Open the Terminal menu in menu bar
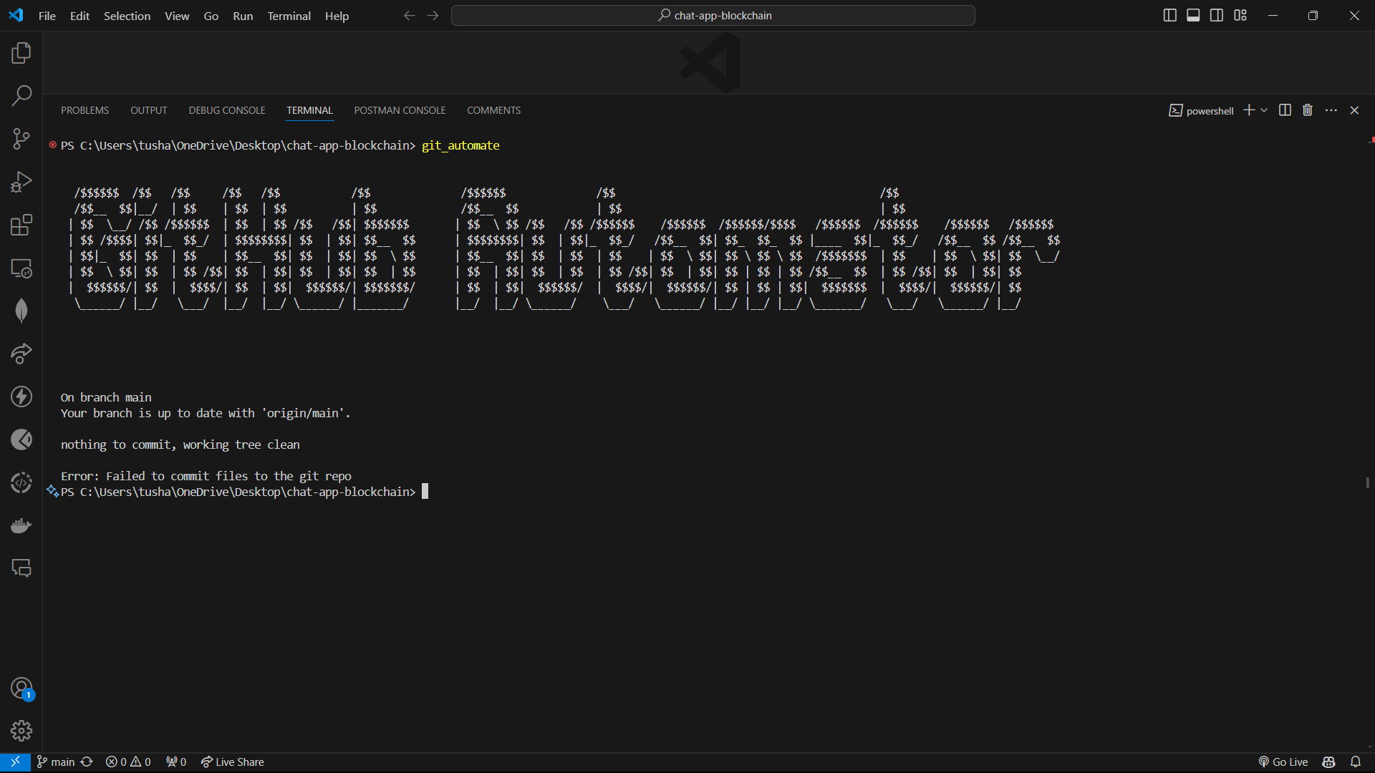The image size is (1375, 773). pos(289,16)
